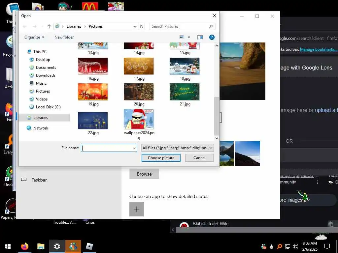This screenshot has height=253, width=338.
Task: Open Pictures in navigation pane
Action: [43, 91]
